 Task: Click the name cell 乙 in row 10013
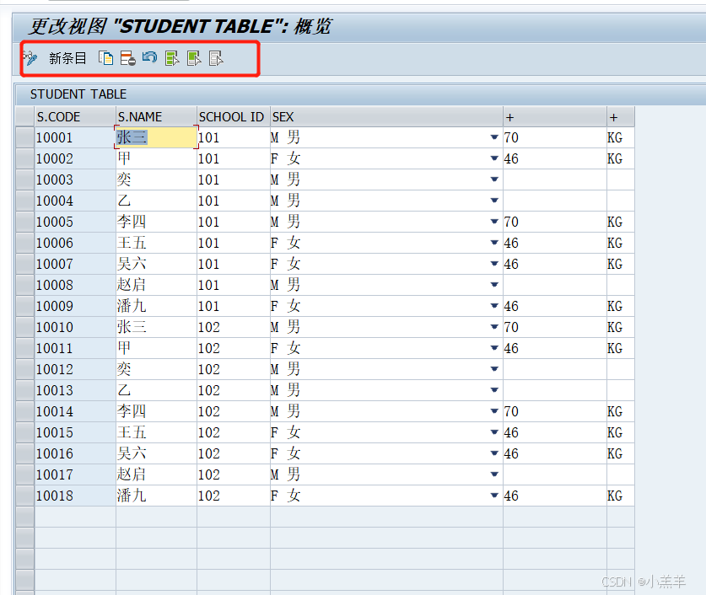(x=156, y=390)
